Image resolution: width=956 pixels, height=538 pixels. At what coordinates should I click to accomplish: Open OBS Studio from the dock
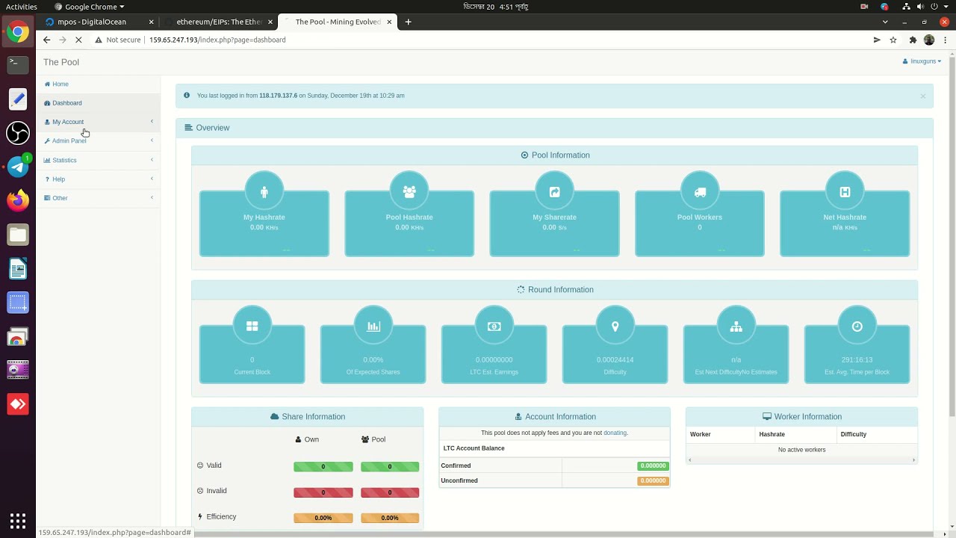(18, 133)
